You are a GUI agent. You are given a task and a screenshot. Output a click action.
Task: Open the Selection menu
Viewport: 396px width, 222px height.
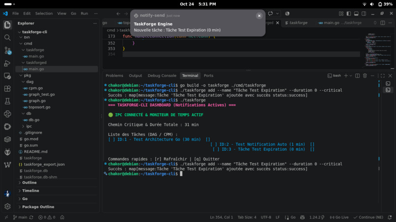[44, 14]
